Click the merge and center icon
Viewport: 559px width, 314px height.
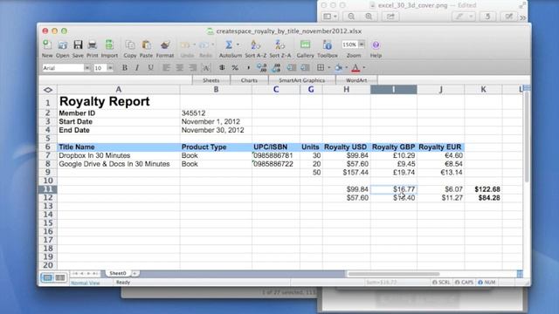pyautogui.click(x=206, y=68)
